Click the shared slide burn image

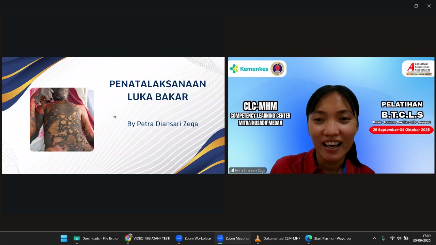[x=62, y=119]
